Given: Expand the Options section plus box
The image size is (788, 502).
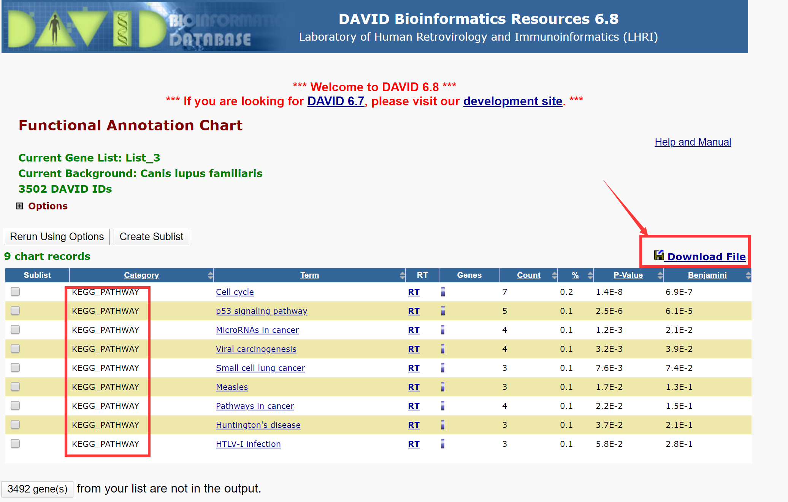Looking at the screenshot, I should tap(19, 206).
